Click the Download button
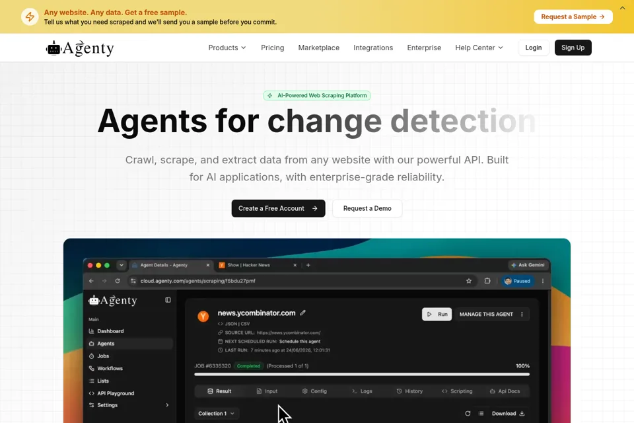Viewport: 634px width, 423px height. 509,413
